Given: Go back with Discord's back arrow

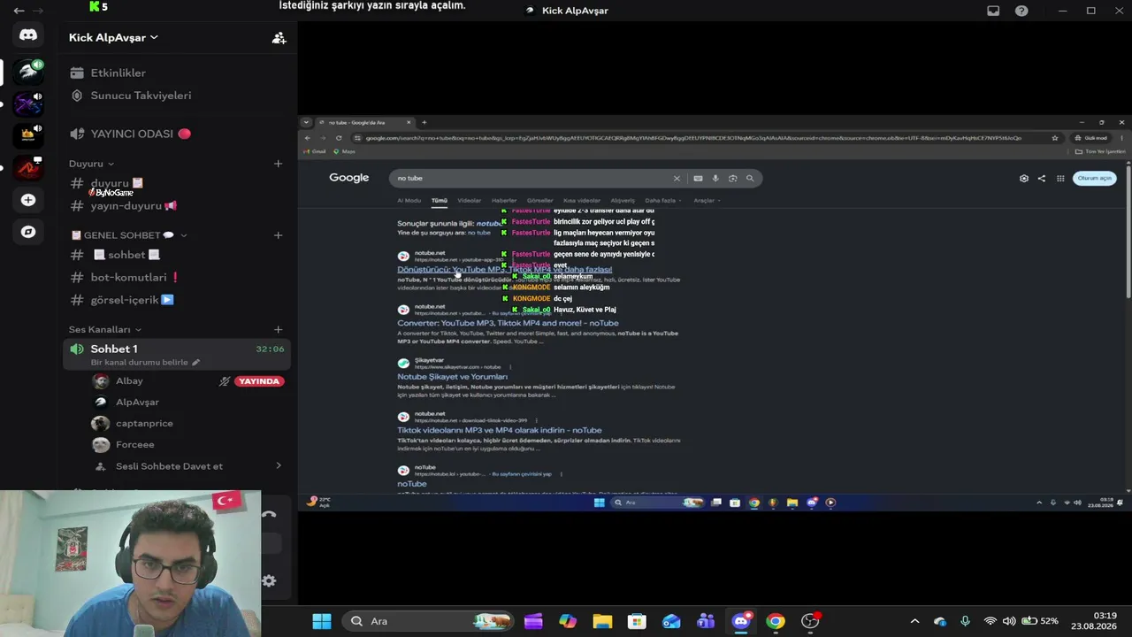Looking at the screenshot, I should [x=19, y=11].
